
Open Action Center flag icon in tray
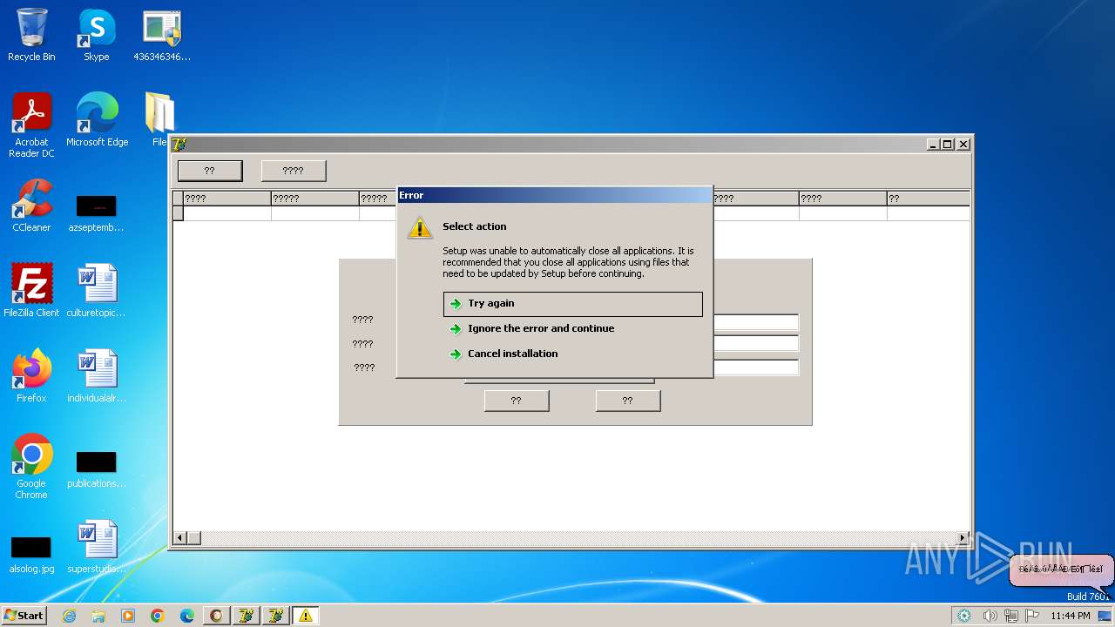[1032, 616]
